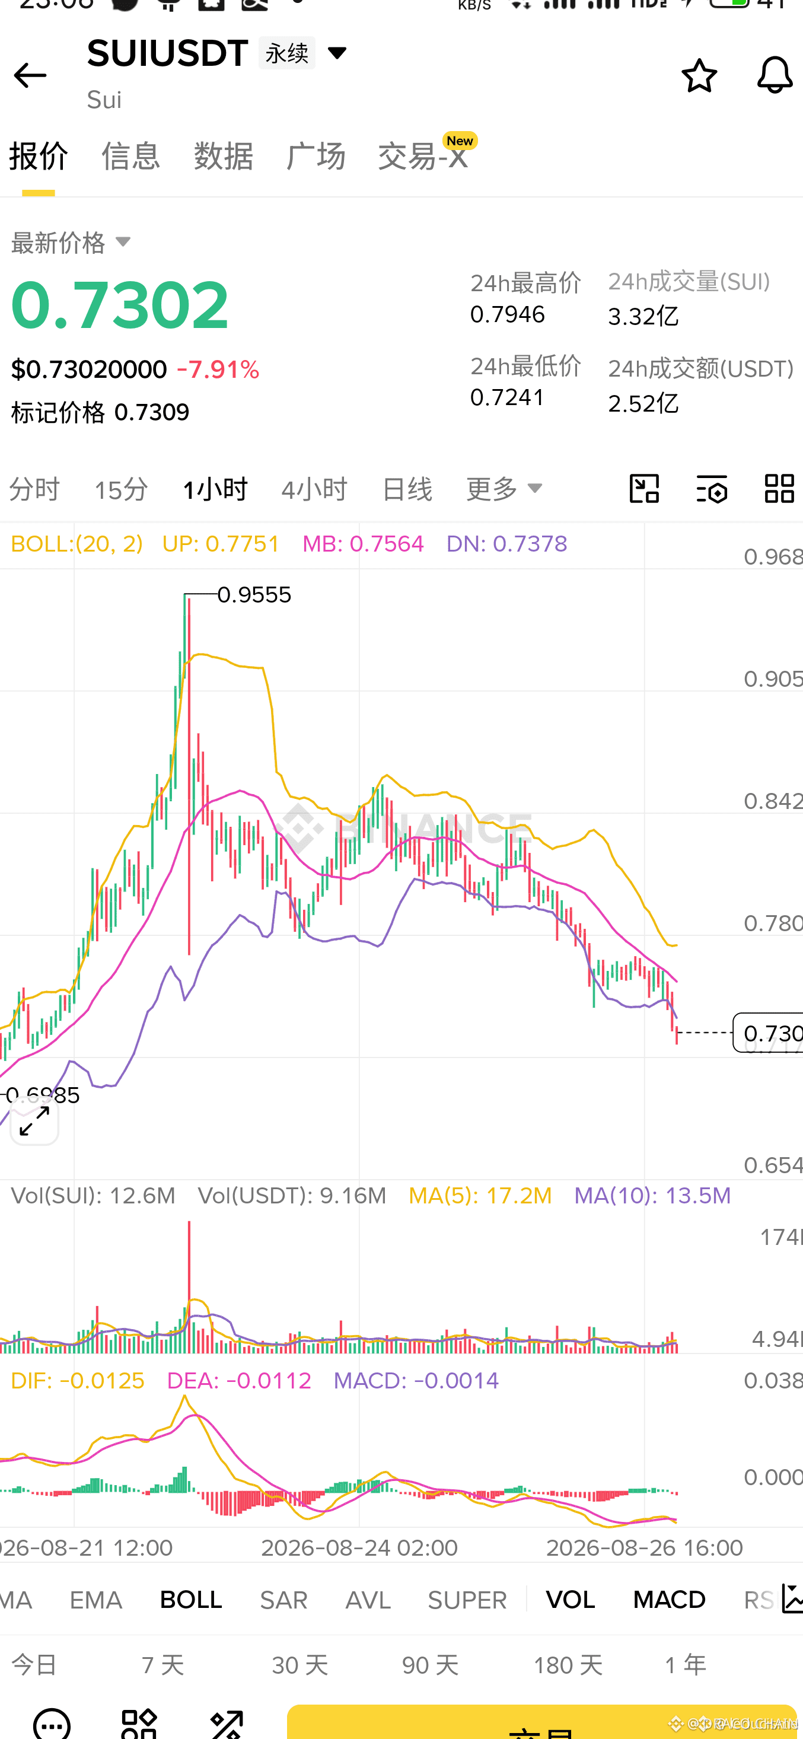
Task: Toggle the MACD sub-indicator
Action: click(x=670, y=1600)
